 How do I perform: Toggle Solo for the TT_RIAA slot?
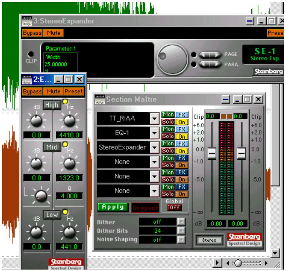(168, 122)
